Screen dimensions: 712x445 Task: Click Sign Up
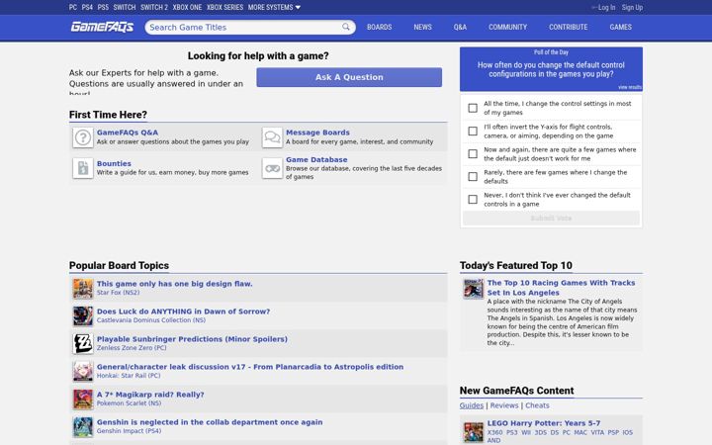click(632, 7)
